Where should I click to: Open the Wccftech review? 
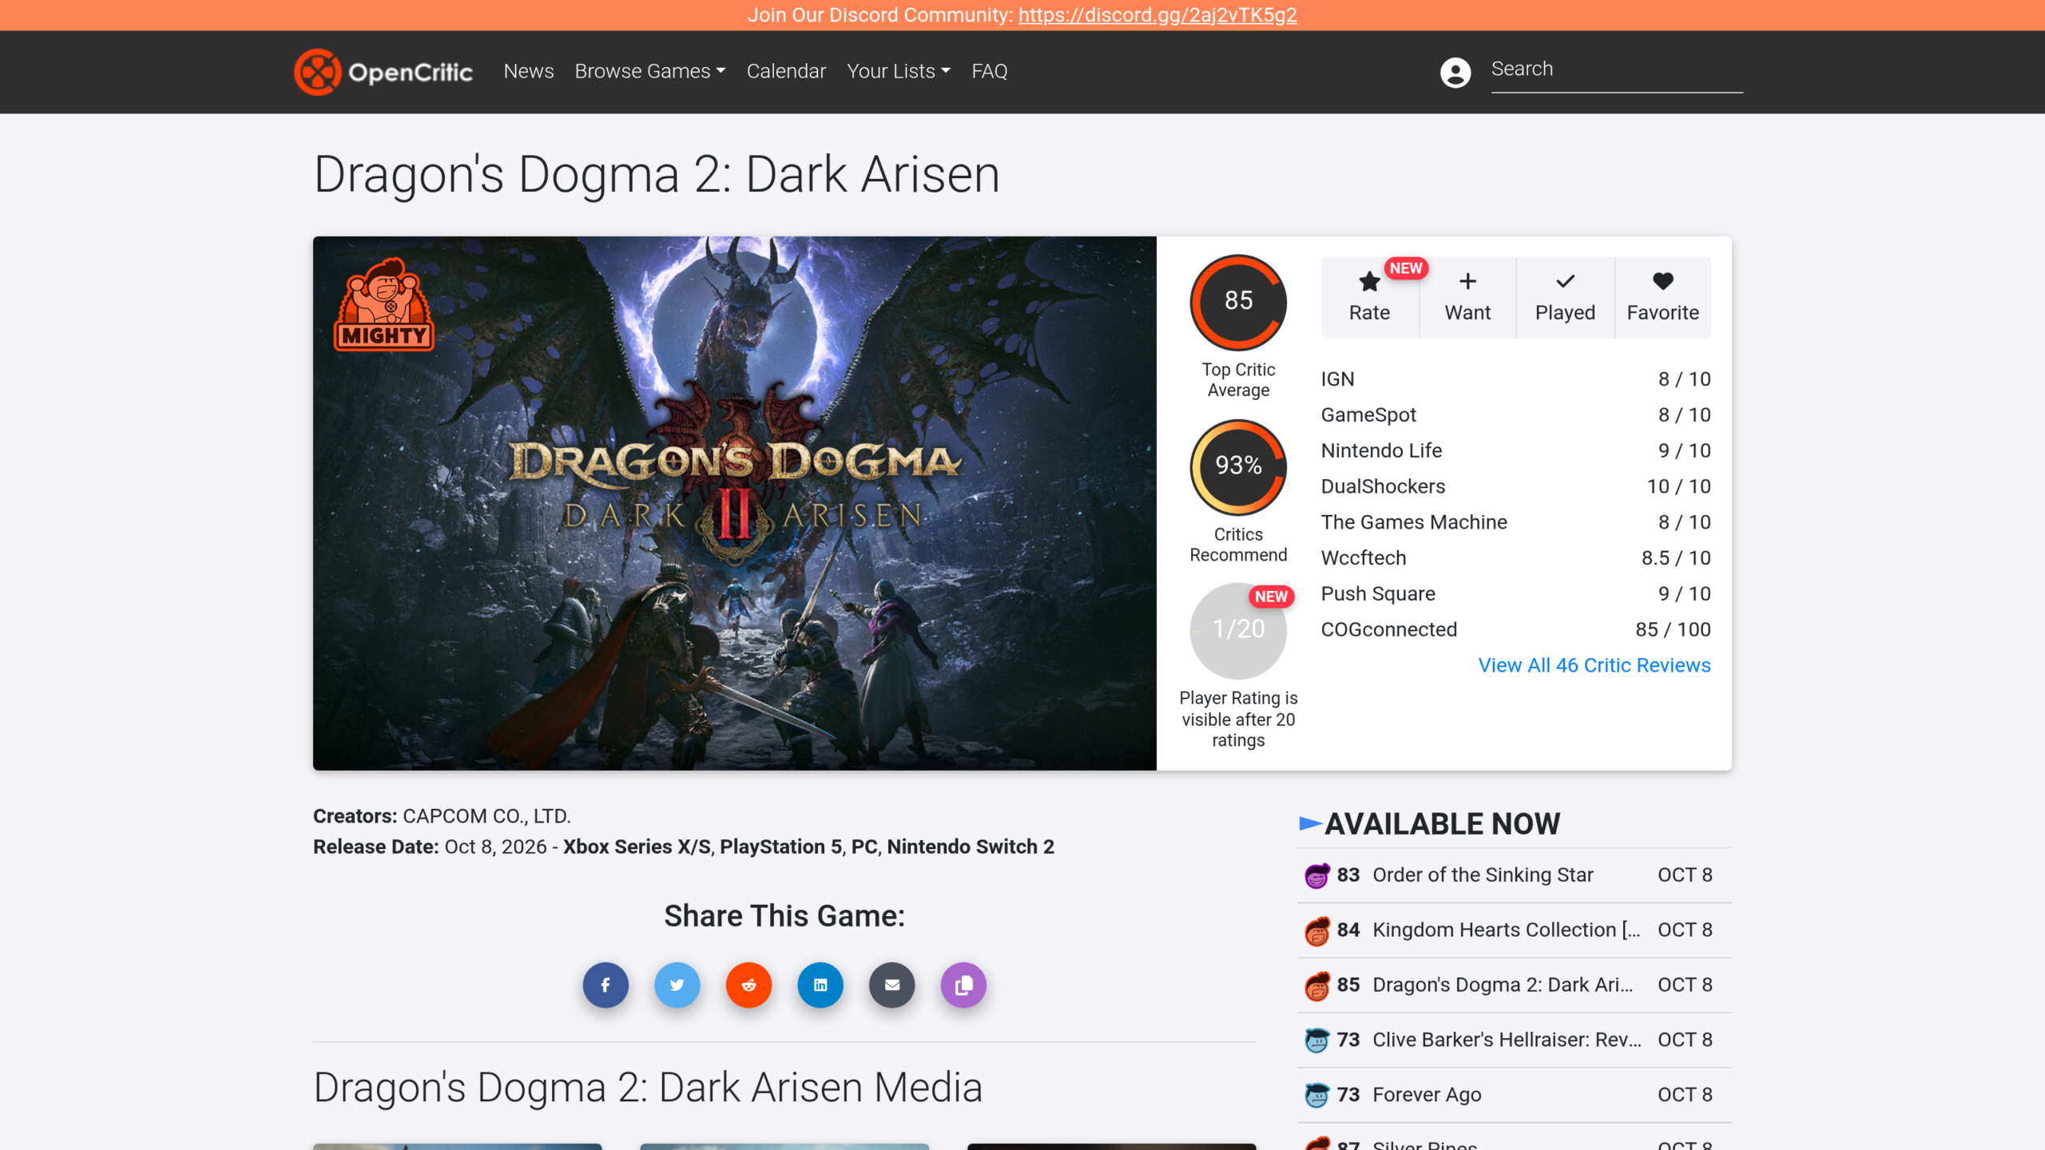click(1515, 558)
